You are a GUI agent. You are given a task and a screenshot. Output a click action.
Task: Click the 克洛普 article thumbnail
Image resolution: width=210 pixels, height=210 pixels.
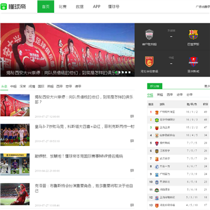[15, 194]
